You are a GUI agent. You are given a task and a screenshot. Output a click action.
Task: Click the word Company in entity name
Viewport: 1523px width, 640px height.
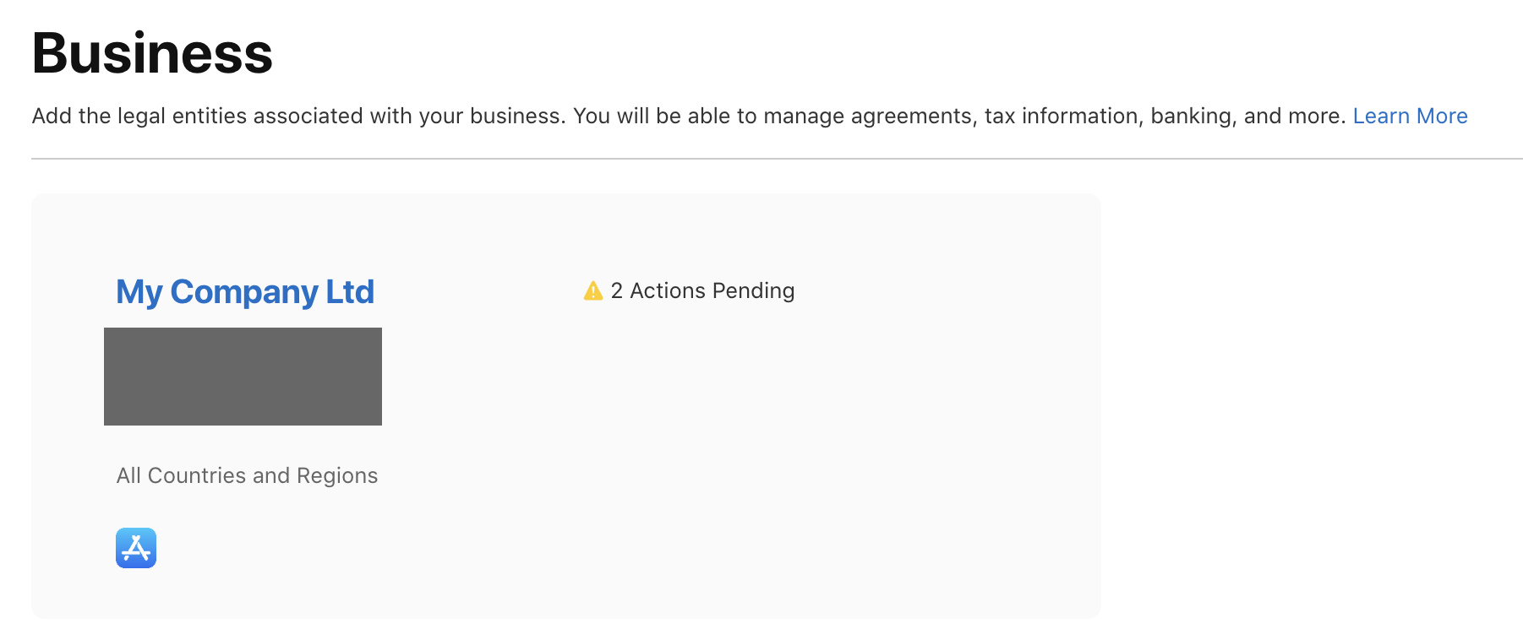pos(244,292)
